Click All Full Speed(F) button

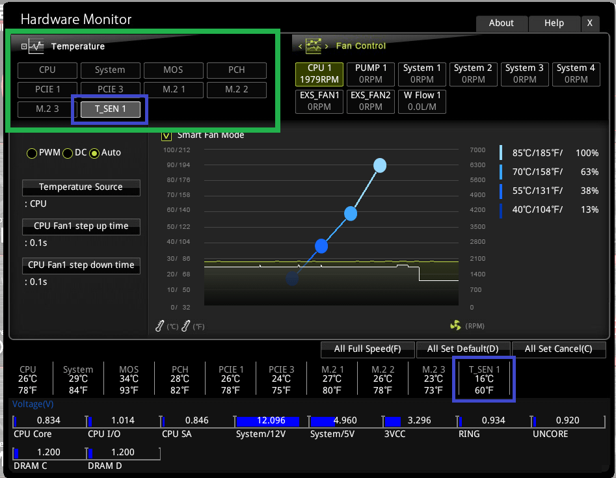(368, 349)
